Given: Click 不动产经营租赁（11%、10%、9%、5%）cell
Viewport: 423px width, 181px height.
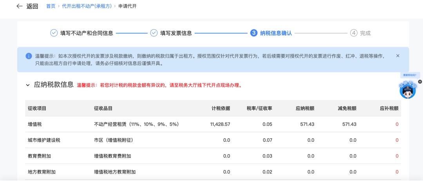Looking at the screenshot, I should pyautogui.click(x=137, y=124).
